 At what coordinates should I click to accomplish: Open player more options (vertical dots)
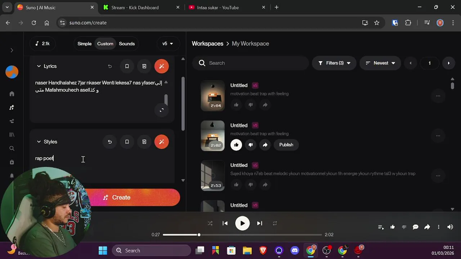439,227
